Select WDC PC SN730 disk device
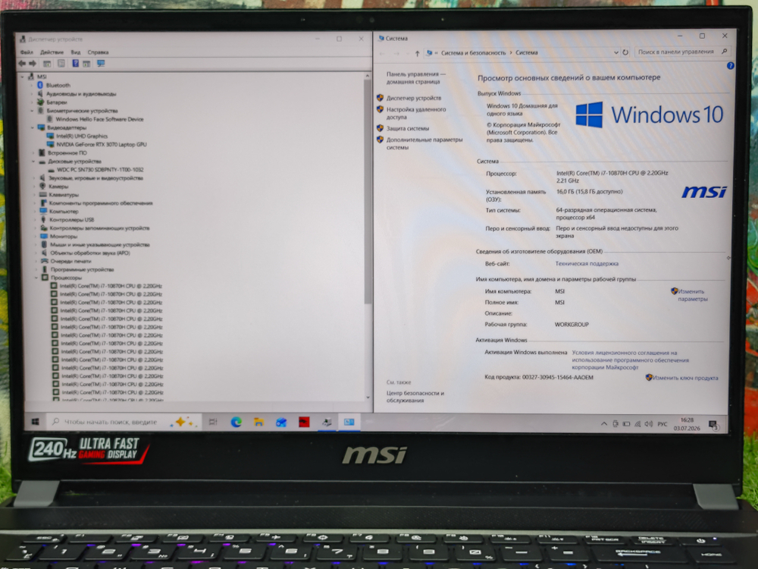 (100, 170)
